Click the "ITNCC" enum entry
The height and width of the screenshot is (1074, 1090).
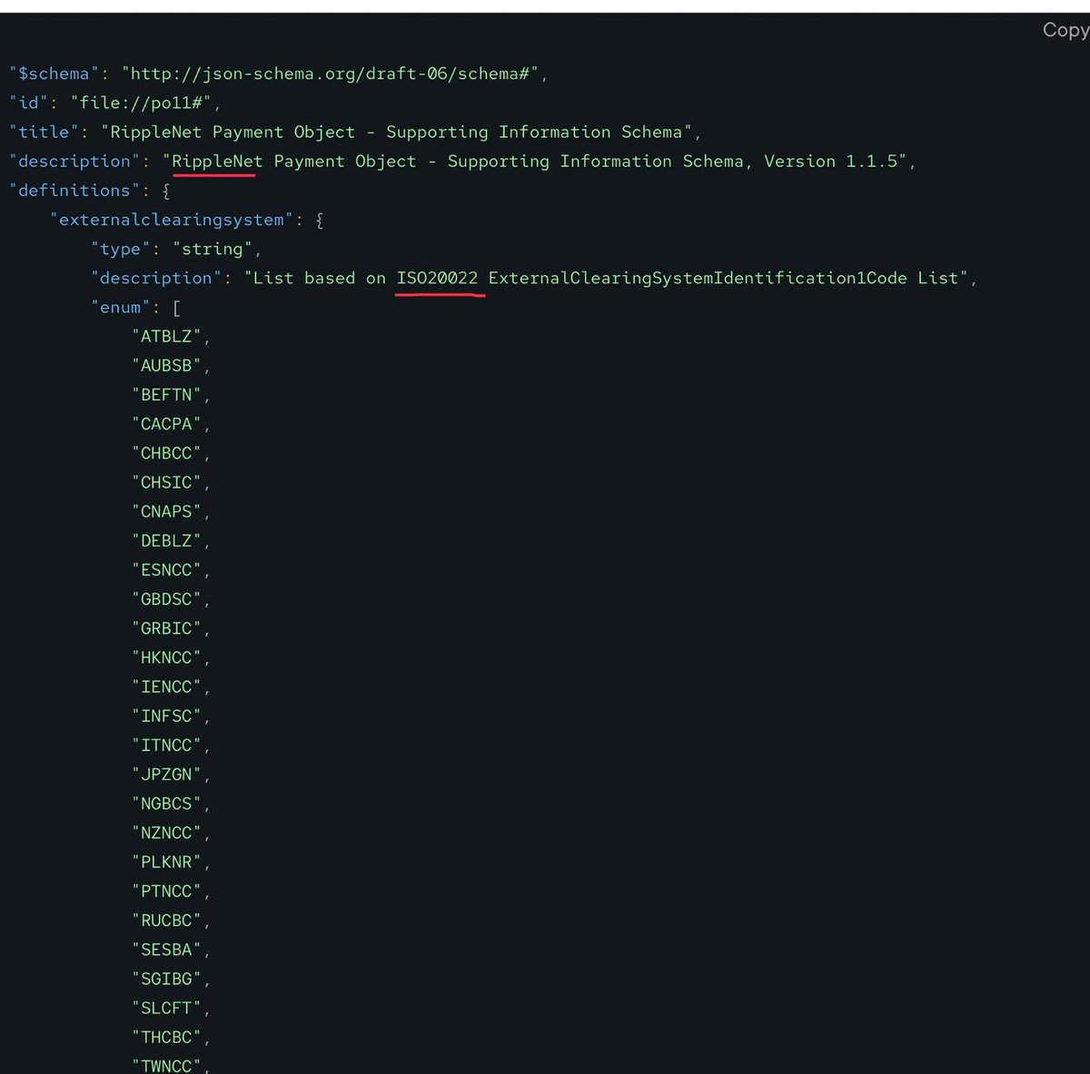(x=166, y=744)
